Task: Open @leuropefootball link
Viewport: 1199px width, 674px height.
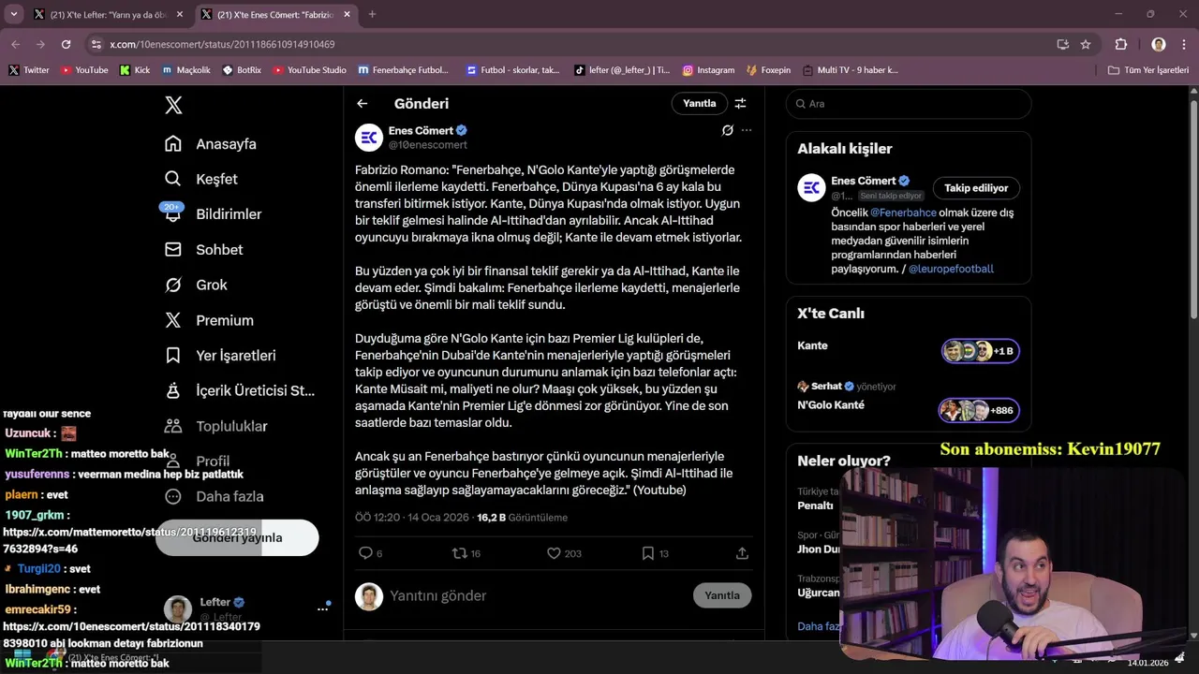Action: tap(951, 269)
